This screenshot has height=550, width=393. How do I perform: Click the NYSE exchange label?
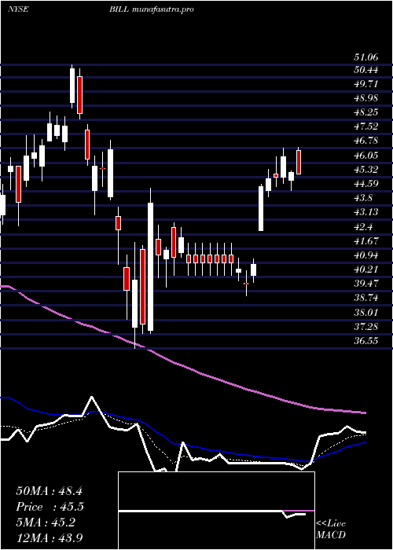click(x=18, y=9)
